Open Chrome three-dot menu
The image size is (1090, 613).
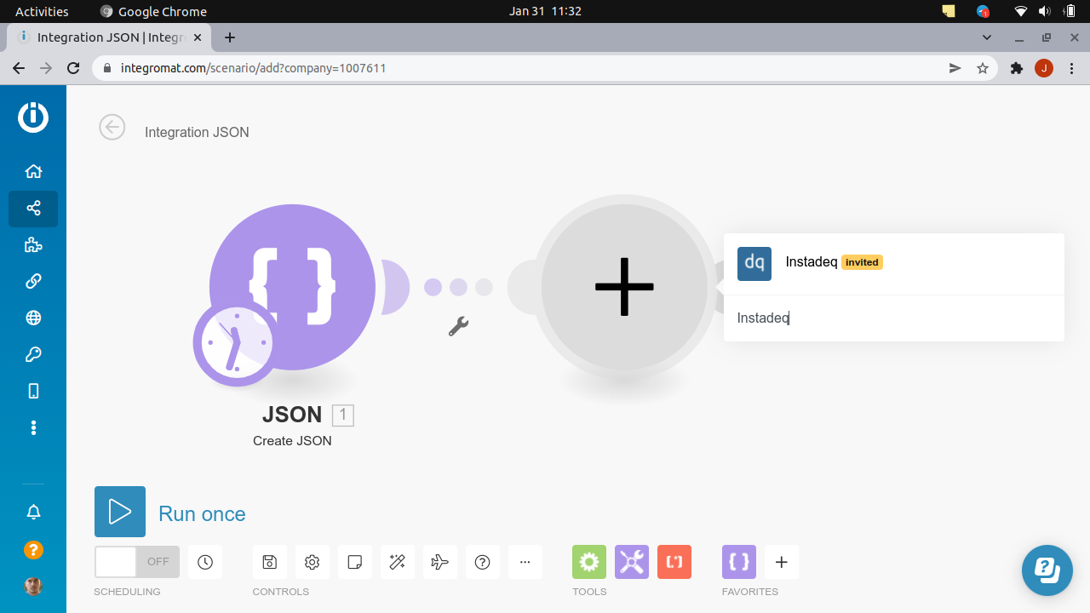pos(1071,68)
